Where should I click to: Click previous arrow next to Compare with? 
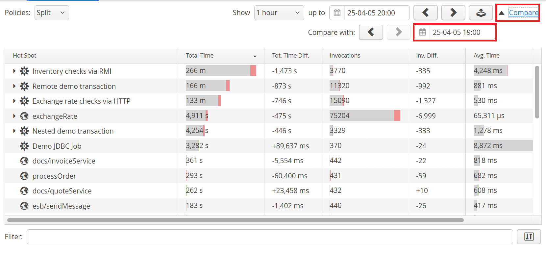click(371, 32)
